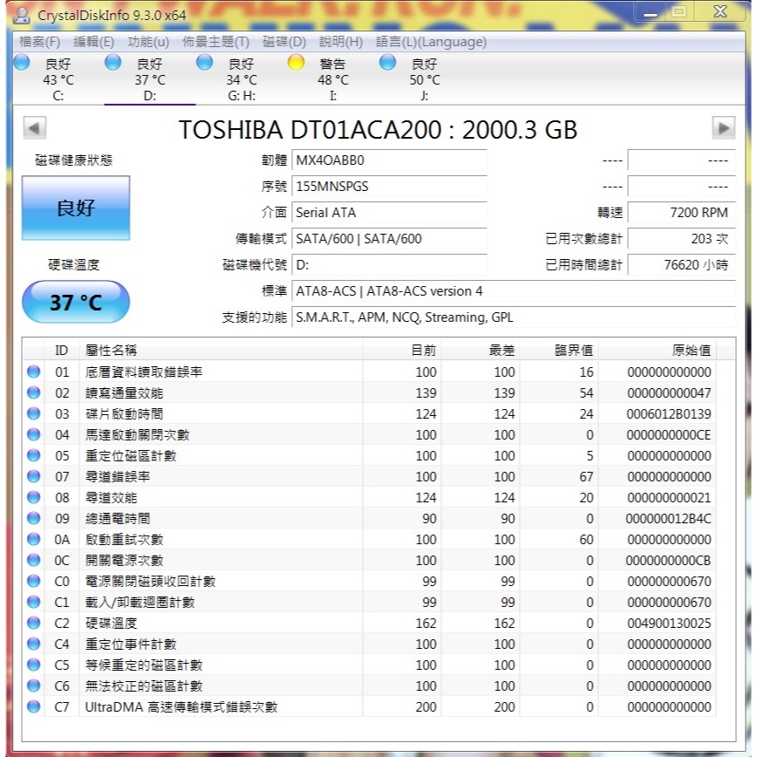Click the 7200 RPM rotation field
This screenshot has height=757, width=757.
tap(681, 213)
